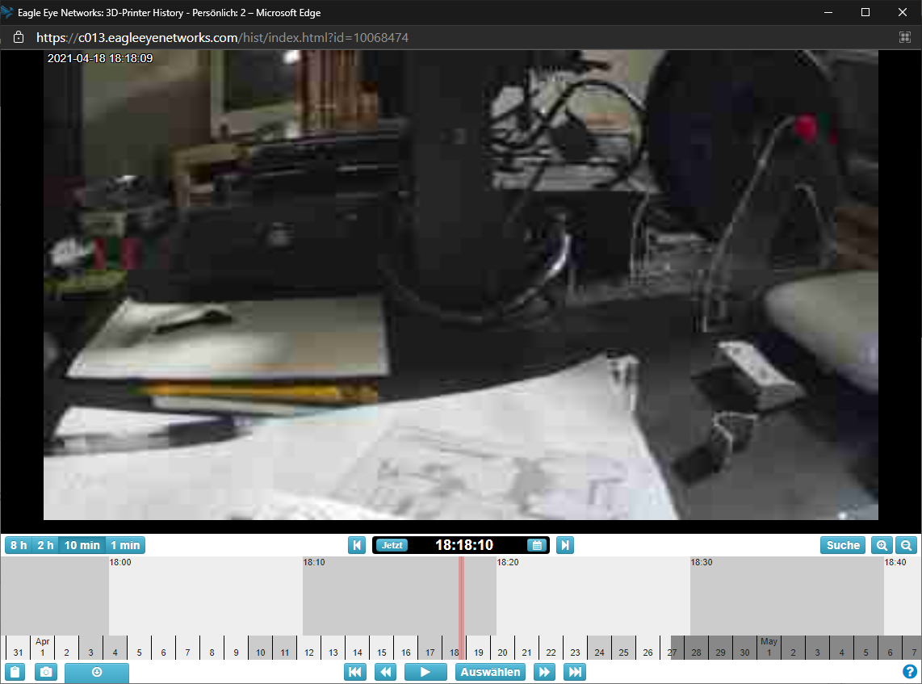The height and width of the screenshot is (684, 922).
Task: Click the calendar date picker icon
Action: click(536, 545)
